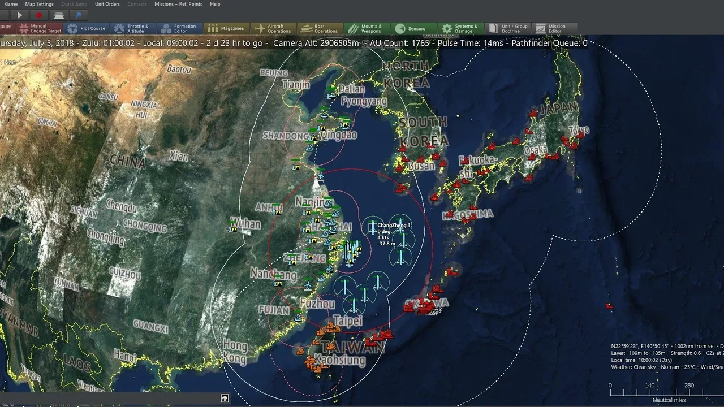The height and width of the screenshot is (407, 724).
Task: Select the Plot Course tool
Action: 87,28
